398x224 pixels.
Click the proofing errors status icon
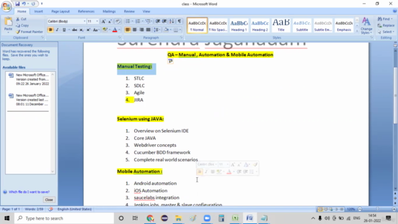point(50,209)
